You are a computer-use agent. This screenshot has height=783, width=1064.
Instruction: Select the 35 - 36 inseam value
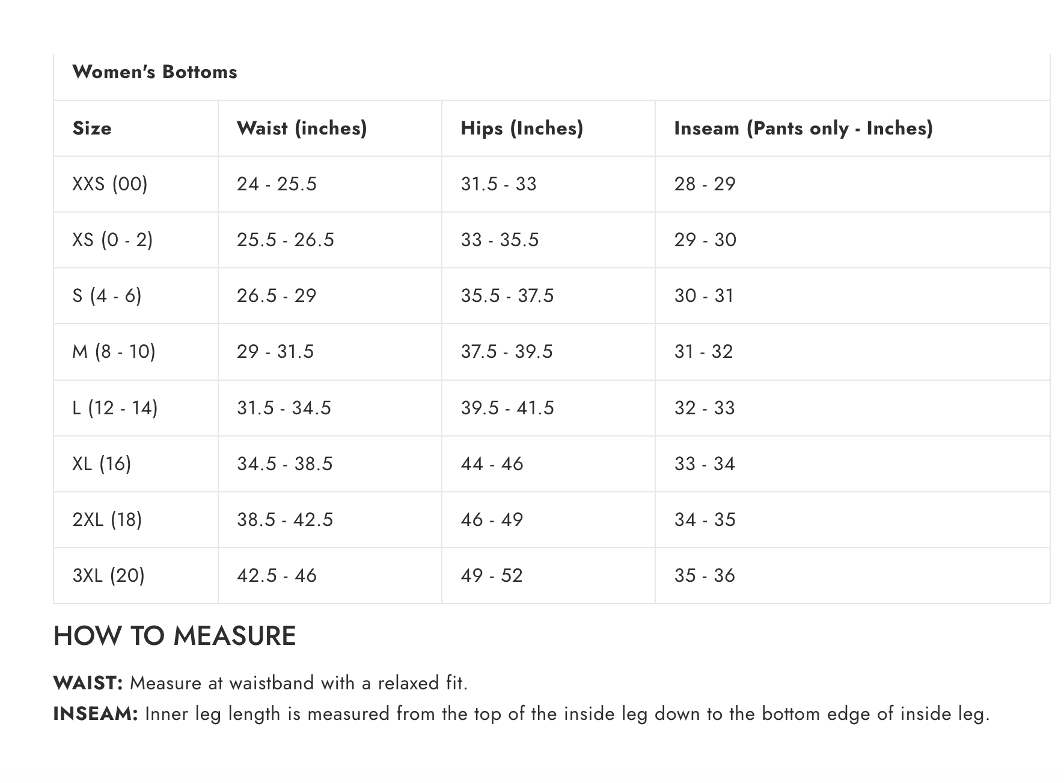705,575
